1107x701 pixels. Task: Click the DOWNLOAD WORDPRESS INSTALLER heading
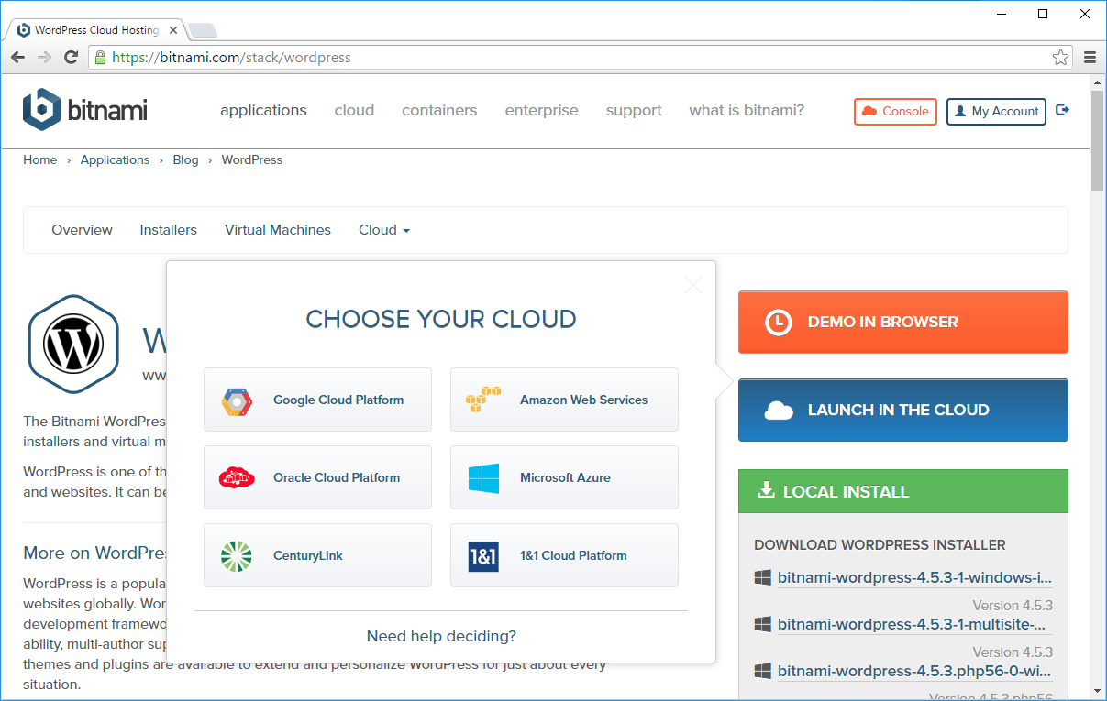tap(880, 545)
